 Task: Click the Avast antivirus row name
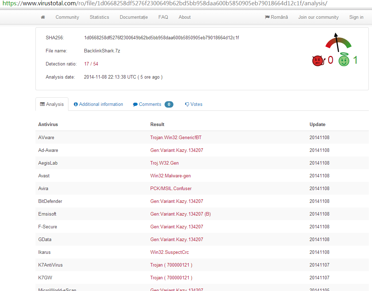[x=44, y=176]
